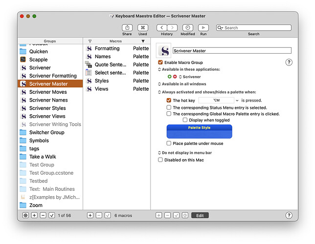Viewport: 315px width, 244px height.
Task: Click remove action minus button in detail pane
Action: [x=168, y=215]
